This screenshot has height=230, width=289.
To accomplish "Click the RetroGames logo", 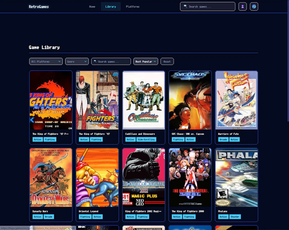I will click(x=39, y=7).
